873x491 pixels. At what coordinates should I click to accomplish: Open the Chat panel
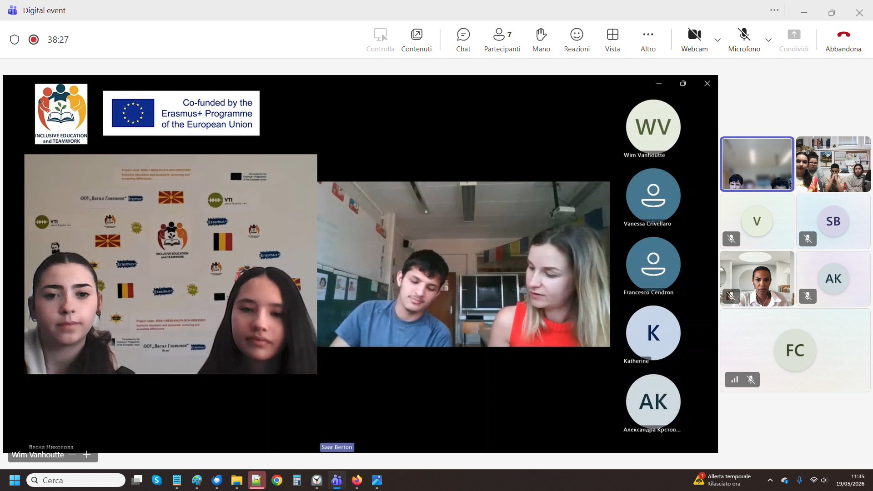point(463,40)
